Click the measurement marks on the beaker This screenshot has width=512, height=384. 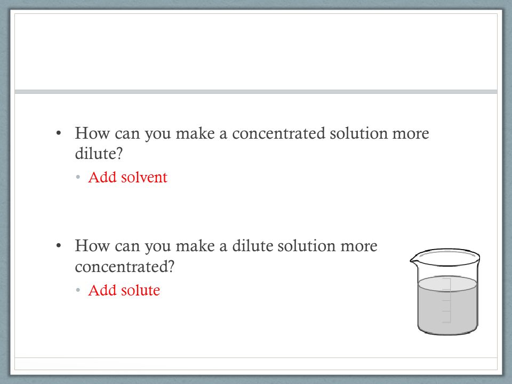447,300
